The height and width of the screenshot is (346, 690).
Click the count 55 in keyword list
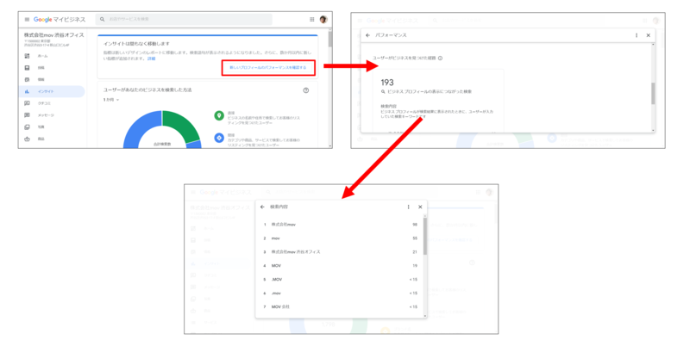[415, 238]
